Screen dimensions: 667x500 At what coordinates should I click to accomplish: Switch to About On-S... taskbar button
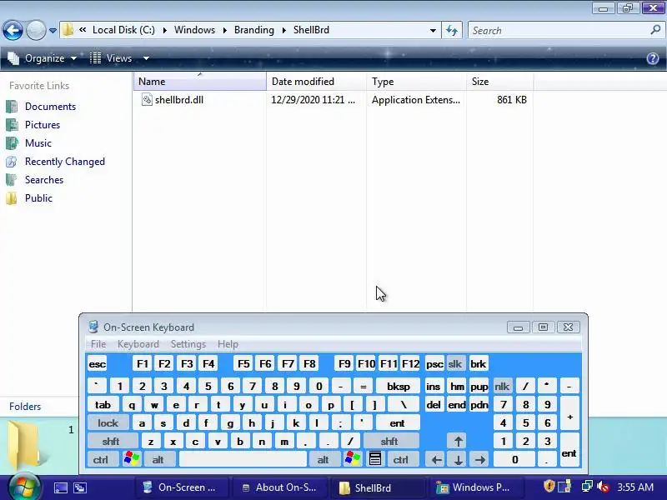(x=279, y=487)
